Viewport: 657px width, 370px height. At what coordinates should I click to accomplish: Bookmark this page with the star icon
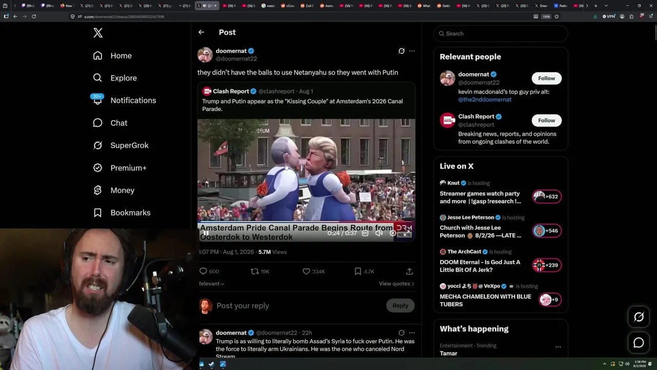[x=556, y=16]
